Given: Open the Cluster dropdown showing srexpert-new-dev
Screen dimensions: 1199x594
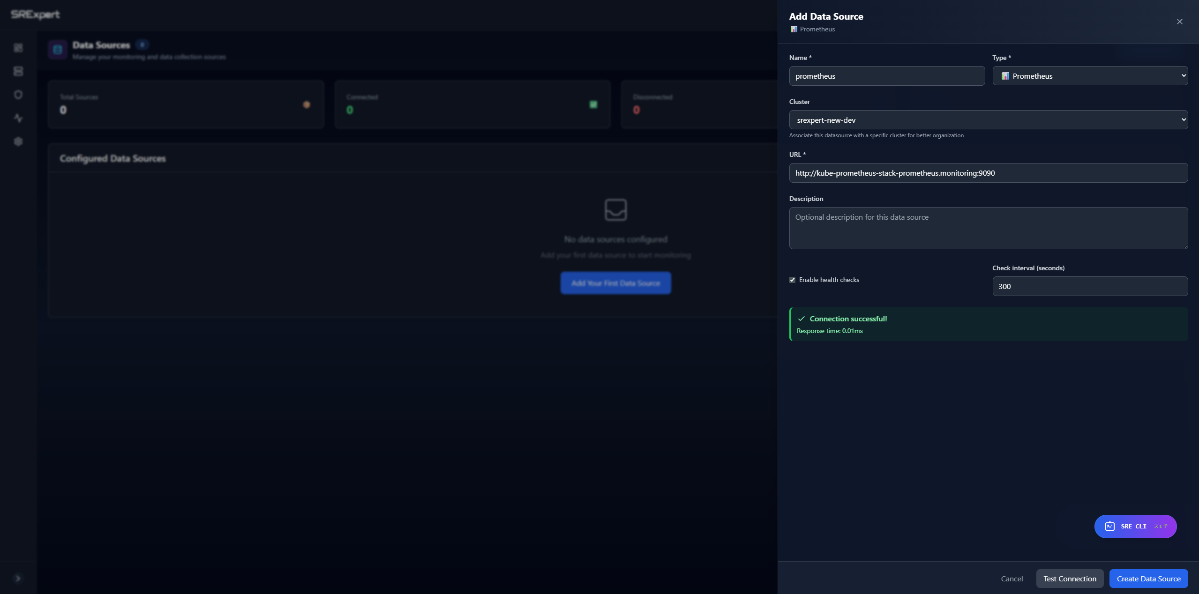Looking at the screenshot, I should (x=988, y=119).
